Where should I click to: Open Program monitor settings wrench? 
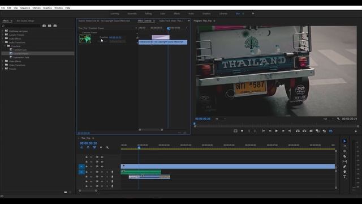coord(338,119)
